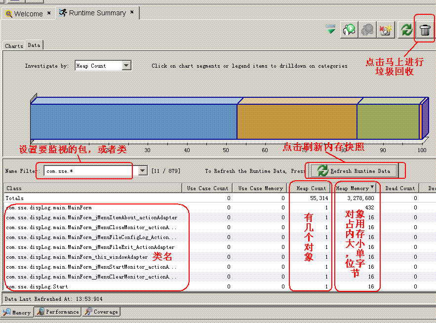Open the Charts sub-tab

[x=14, y=45]
